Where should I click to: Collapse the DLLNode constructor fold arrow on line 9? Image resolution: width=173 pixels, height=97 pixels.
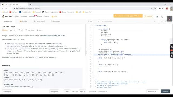pyautogui.click(x=92, y=39)
